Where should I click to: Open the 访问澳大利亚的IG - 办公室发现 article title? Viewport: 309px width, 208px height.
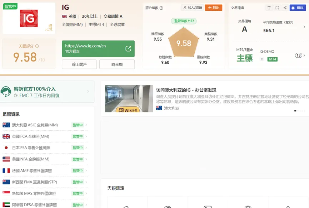[x=186, y=90]
